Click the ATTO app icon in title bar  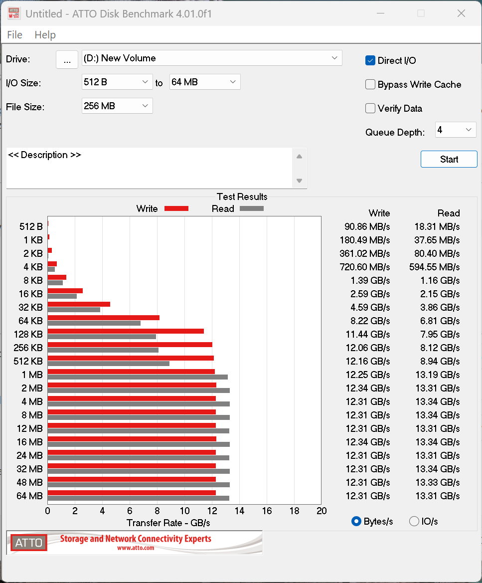tap(13, 13)
